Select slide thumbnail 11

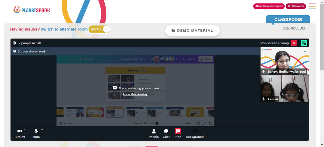[x=115, y=112]
